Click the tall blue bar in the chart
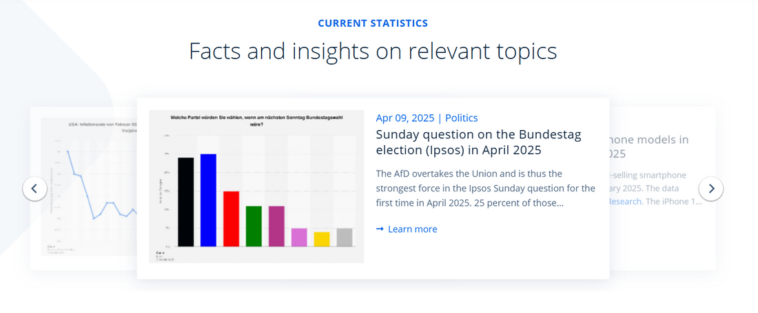758x313 pixels. coord(208,199)
